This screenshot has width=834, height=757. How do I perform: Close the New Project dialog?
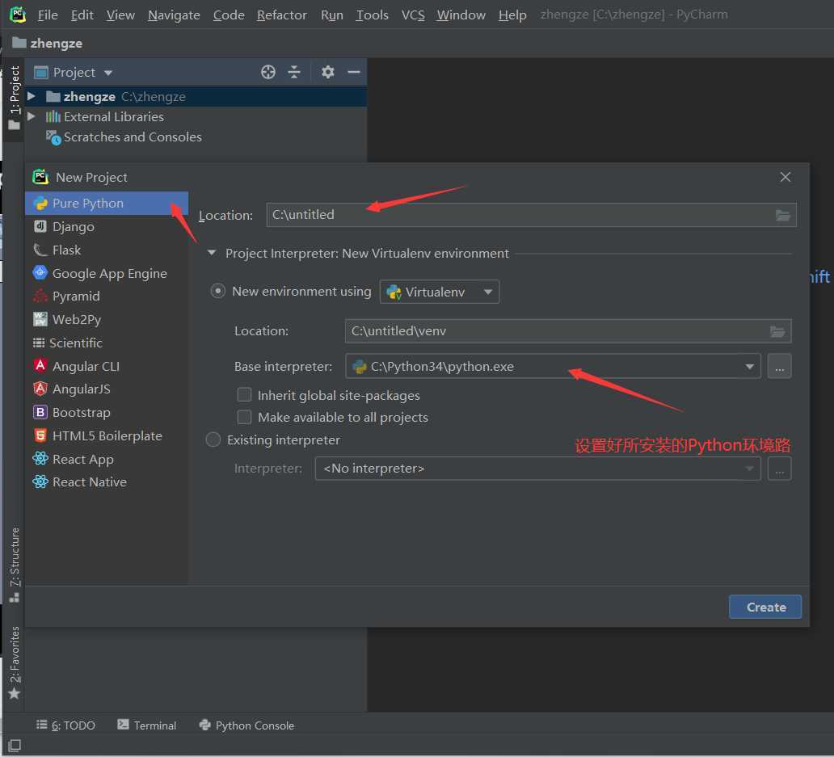785,177
